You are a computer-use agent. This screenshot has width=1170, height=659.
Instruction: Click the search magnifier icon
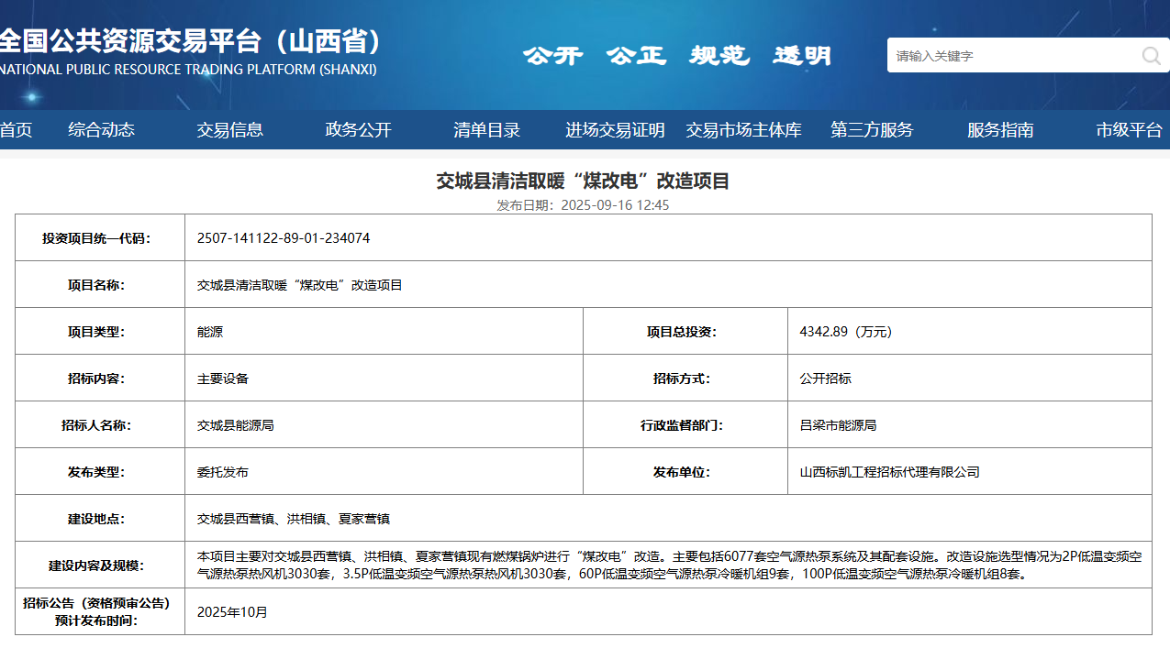pyautogui.click(x=1151, y=56)
